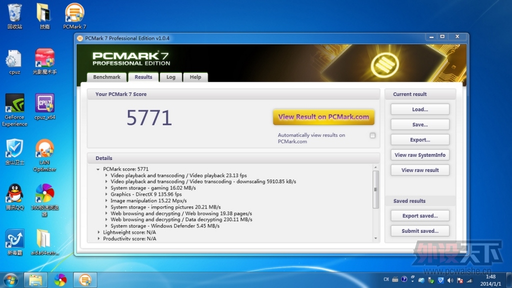Open the Action Center flag tray icon

[460, 280]
